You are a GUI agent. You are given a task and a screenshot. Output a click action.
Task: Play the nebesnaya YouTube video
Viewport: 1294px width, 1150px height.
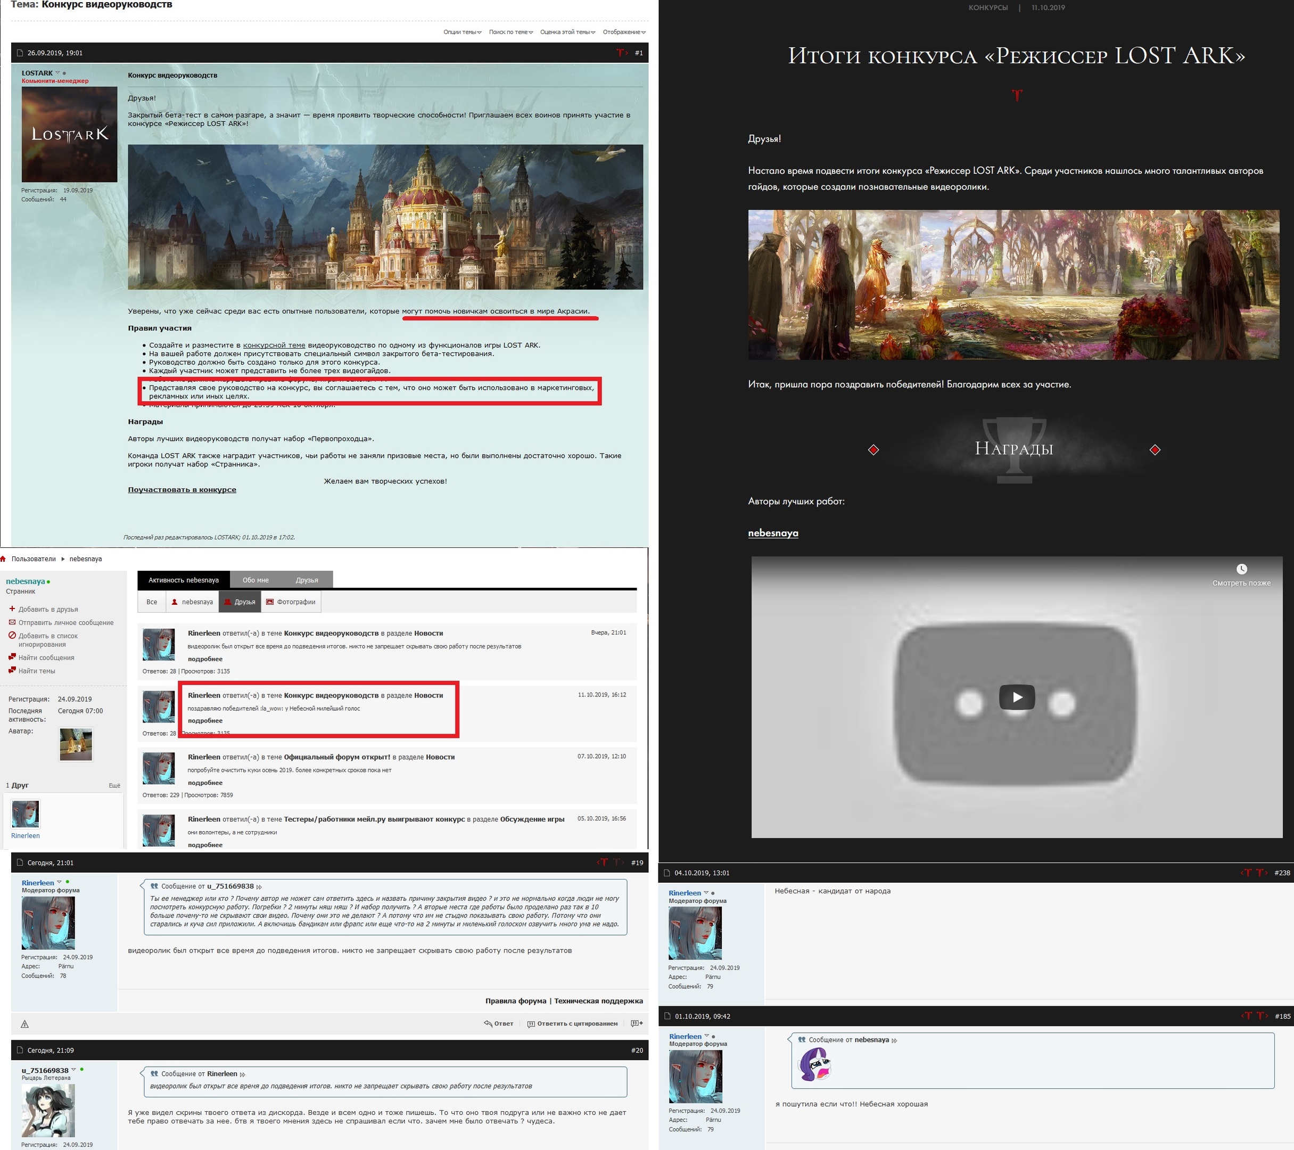tap(1017, 697)
